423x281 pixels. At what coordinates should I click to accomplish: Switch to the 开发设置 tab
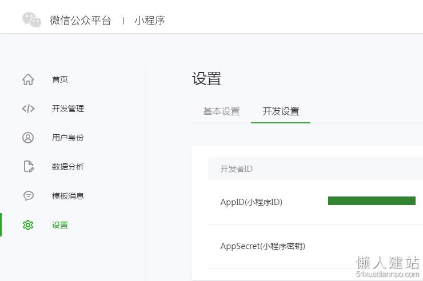[281, 111]
